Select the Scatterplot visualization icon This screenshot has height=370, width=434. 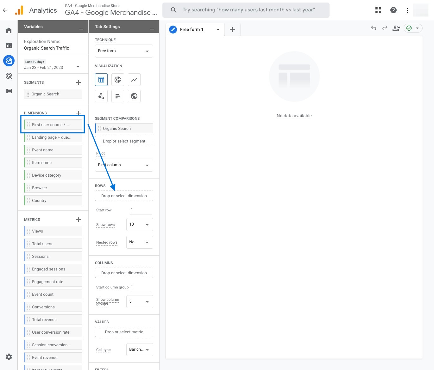tap(101, 96)
